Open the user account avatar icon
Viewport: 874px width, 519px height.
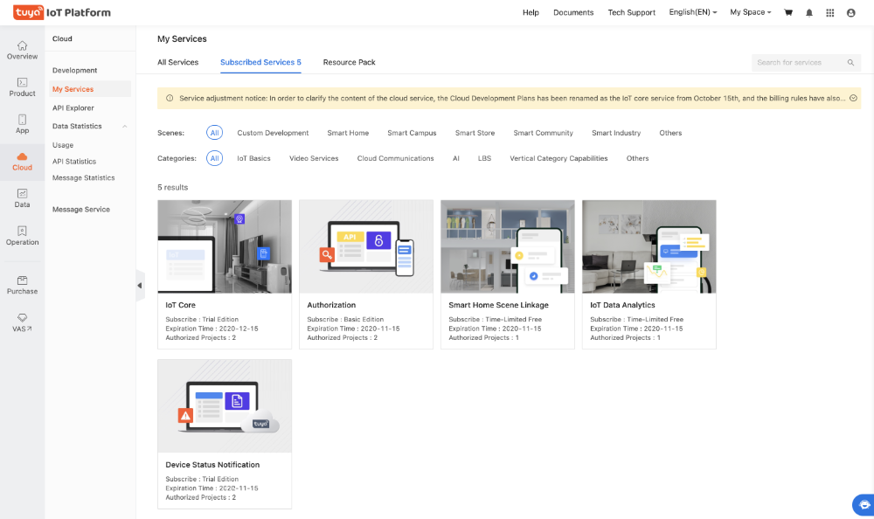[850, 13]
